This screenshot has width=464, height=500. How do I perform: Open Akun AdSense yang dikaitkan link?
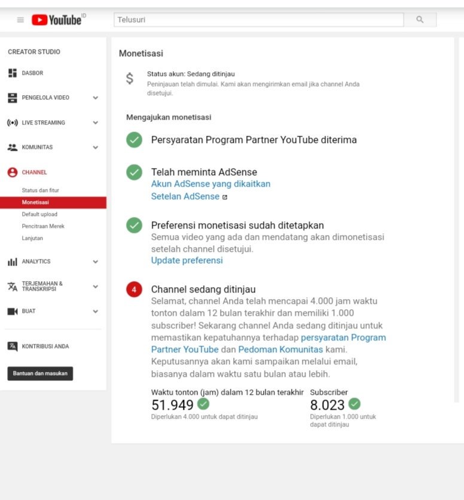(211, 184)
